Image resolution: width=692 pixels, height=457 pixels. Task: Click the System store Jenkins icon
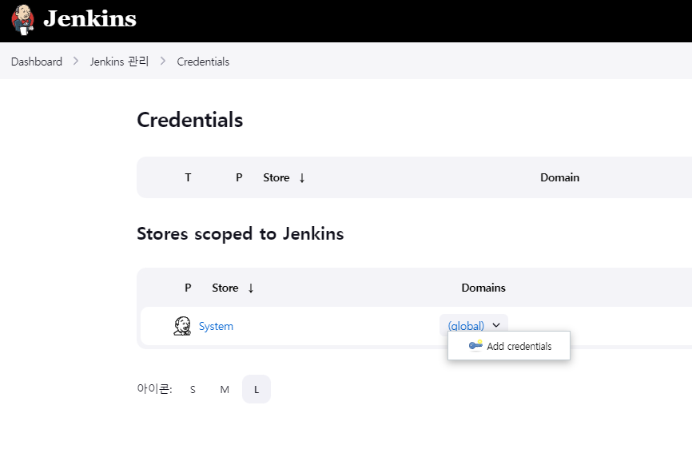182,326
